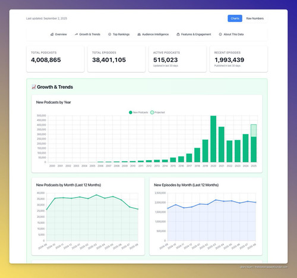Click the 2024-09 first point on the green line
The width and height of the screenshot is (297, 278).
[x=47, y=210]
